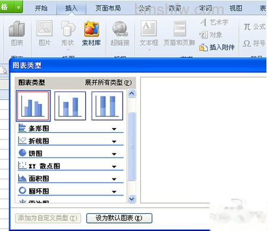The height and width of the screenshot is (231, 268).
Task: Open the 形状 dropdown arrow
Action: click(68, 50)
